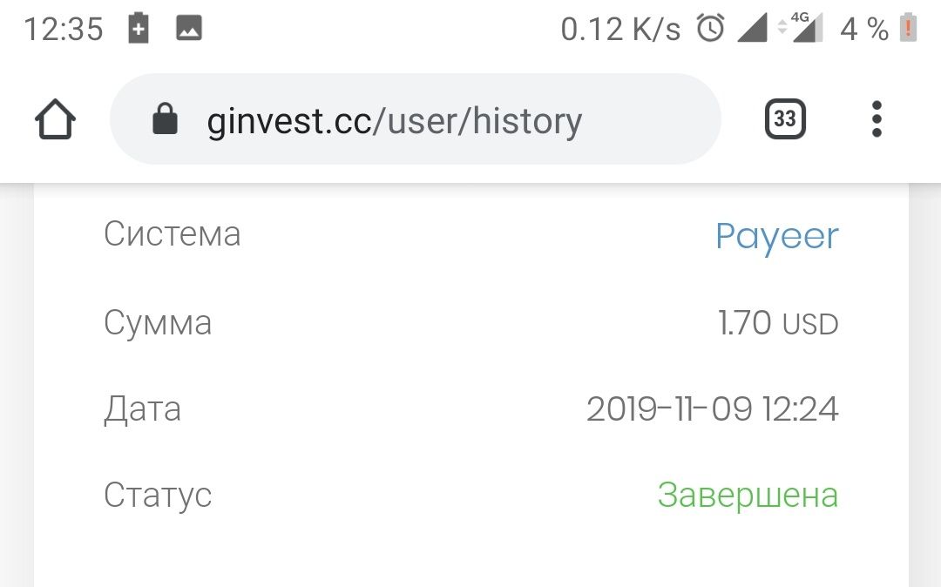Tap the first signal strength icon
941x587 pixels.
752,28
